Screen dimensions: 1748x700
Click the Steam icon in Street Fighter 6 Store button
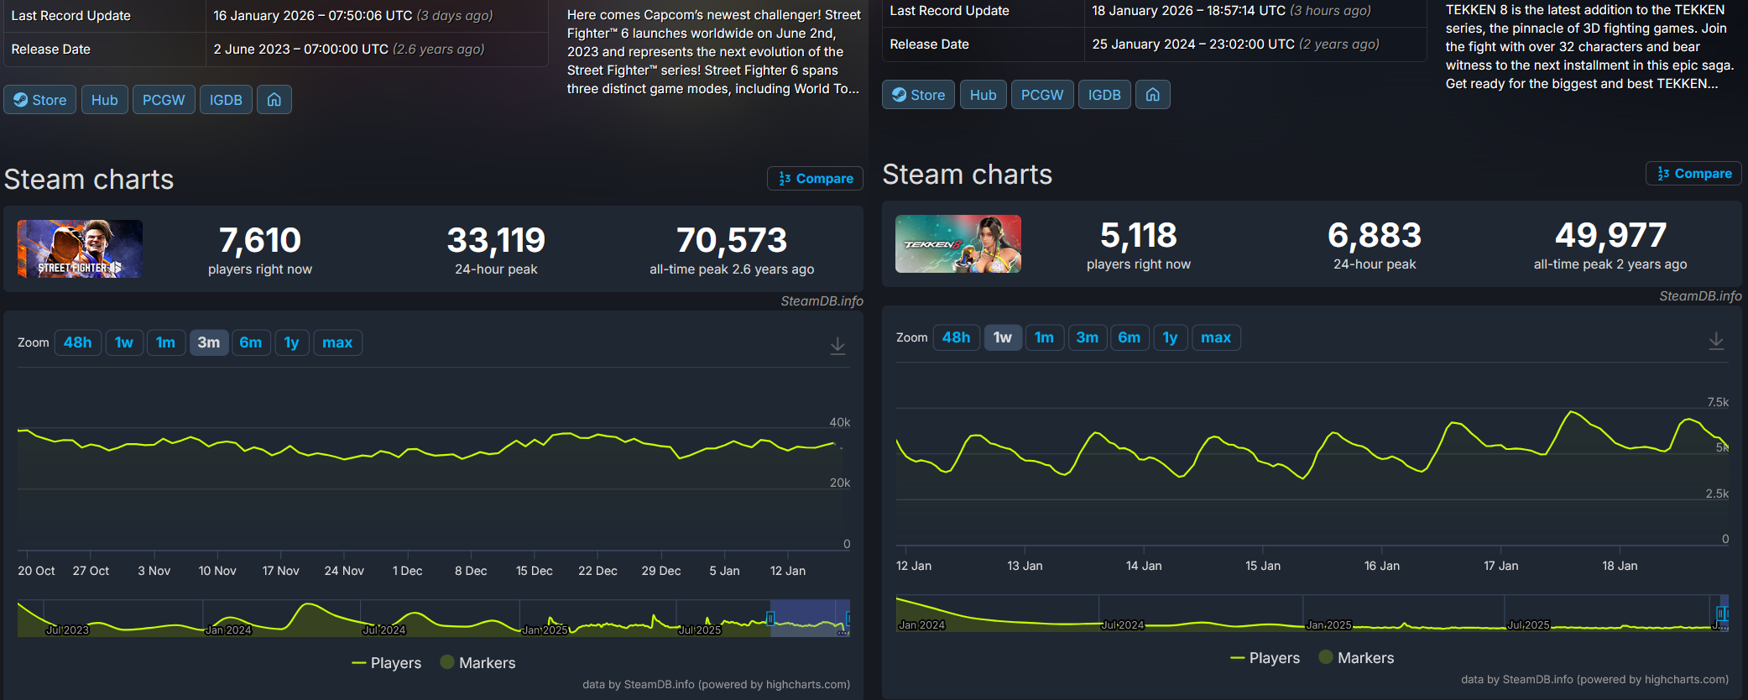[20, 100]
